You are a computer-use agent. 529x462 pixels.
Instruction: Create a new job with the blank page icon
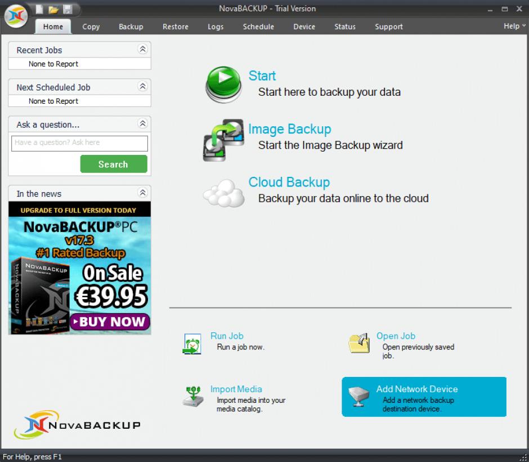click(40, 9)
